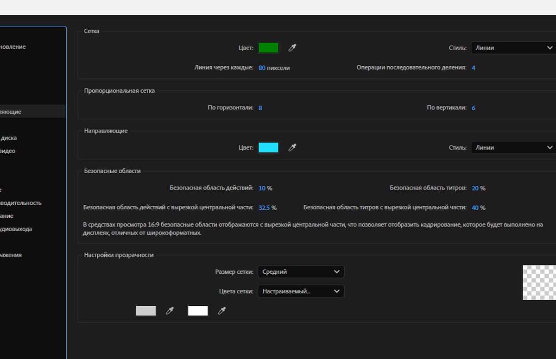Open the sidebar category ending in 'удиовыхода'
Viewport: 556px width, 359px height.
[16, 229]
